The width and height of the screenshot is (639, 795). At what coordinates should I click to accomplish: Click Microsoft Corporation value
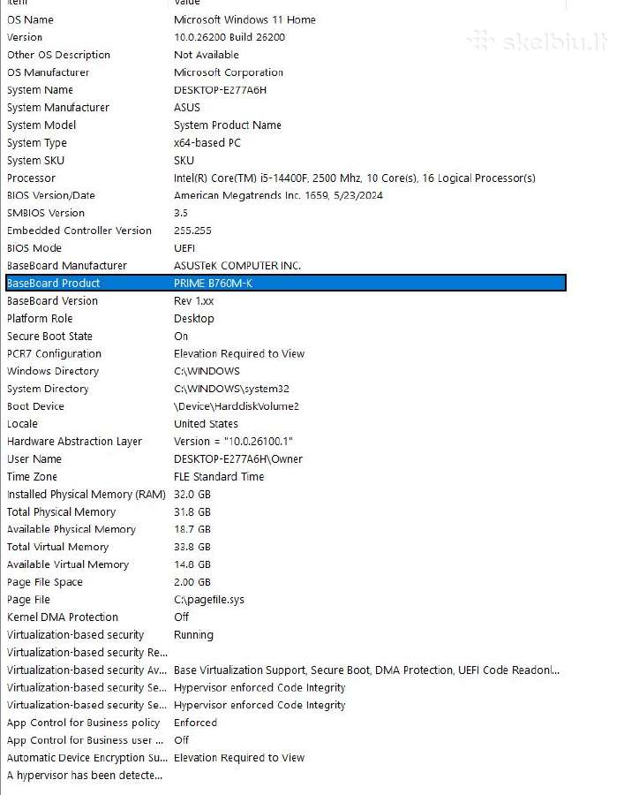tap(228, 72)
